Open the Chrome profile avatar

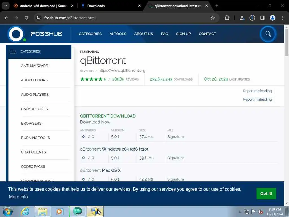273,18
